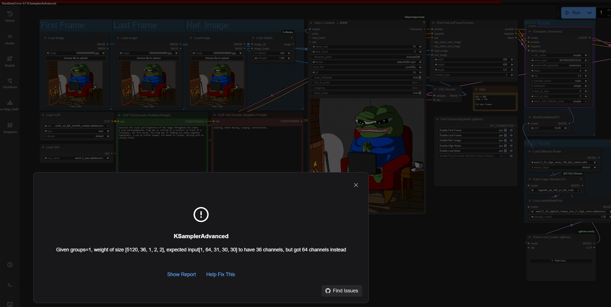Toggle Enable Last Frame switch

pos(505,135)
